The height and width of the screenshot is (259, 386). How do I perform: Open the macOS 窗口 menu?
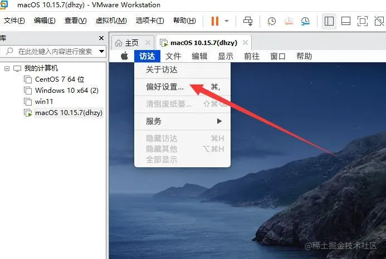click(278, 56)
